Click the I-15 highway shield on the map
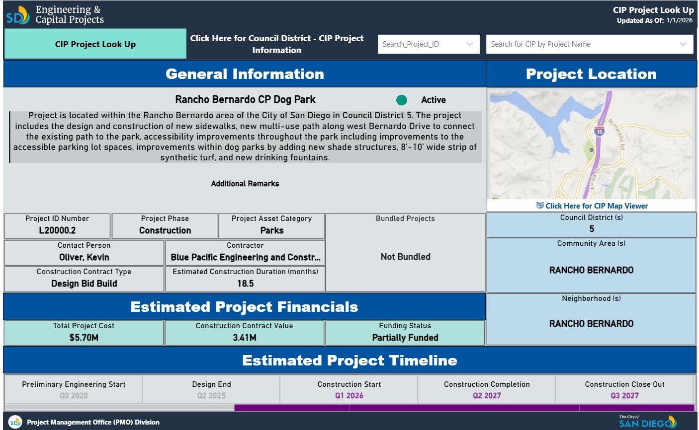Image resolution: width=699 pixels, height=430 pixels. click(600, 132)
